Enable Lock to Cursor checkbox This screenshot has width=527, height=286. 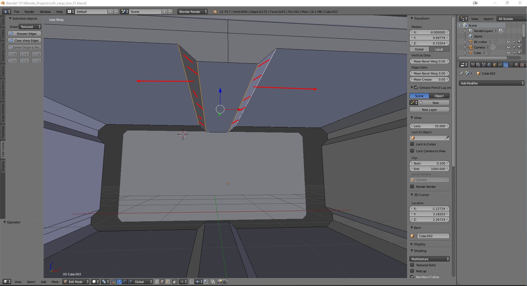pos(412,144)
